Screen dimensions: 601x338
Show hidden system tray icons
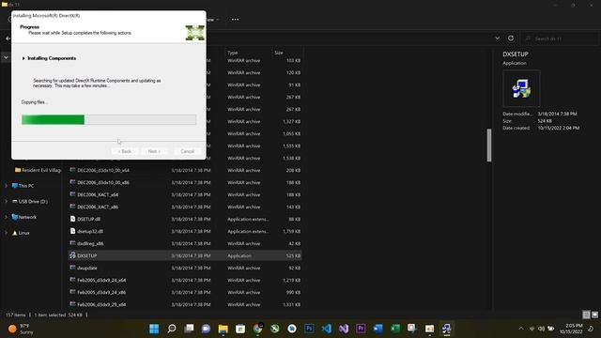coord(521,329)
